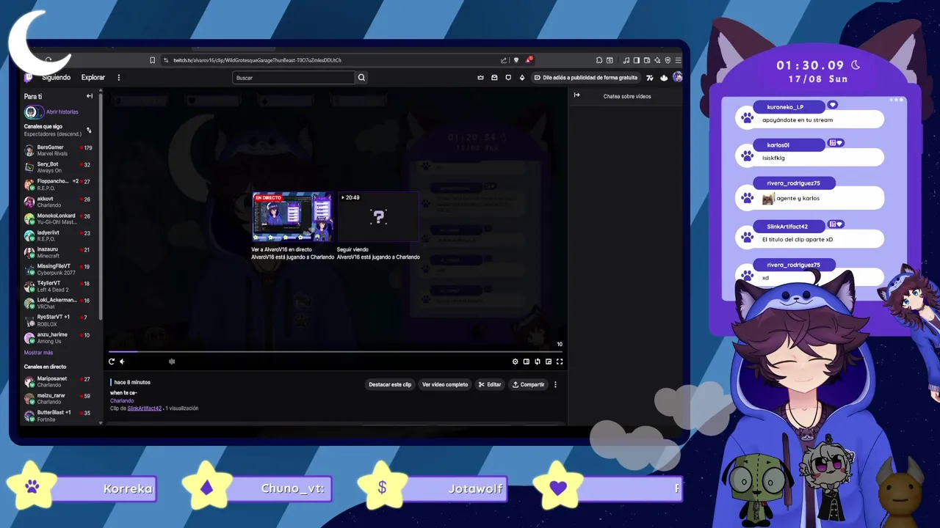
Task: Open player settings gear icon
Action: (516, 362)
